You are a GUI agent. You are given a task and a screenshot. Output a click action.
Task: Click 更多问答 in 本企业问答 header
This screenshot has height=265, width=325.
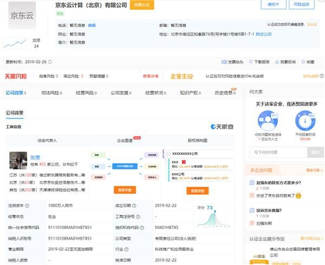point(314,170)
